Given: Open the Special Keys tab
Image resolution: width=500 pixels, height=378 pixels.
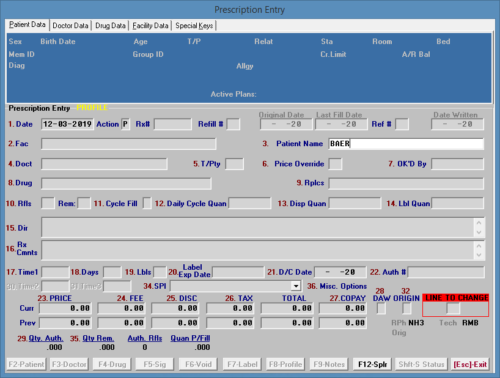Looking at the screenshot, I should click(x=194, y=26).
